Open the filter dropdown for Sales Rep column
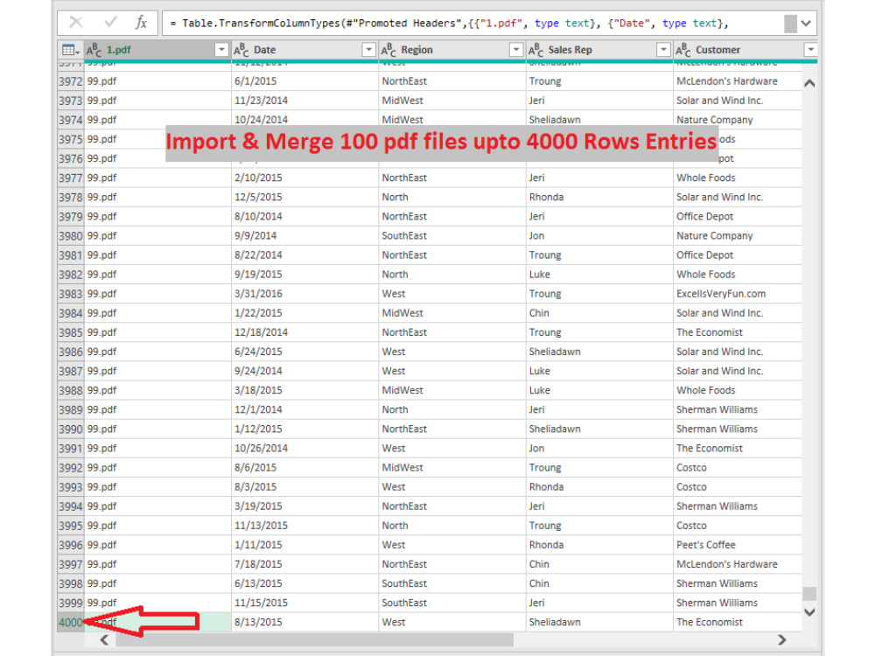This screenshot has height=656, width=875. [663, 50]
